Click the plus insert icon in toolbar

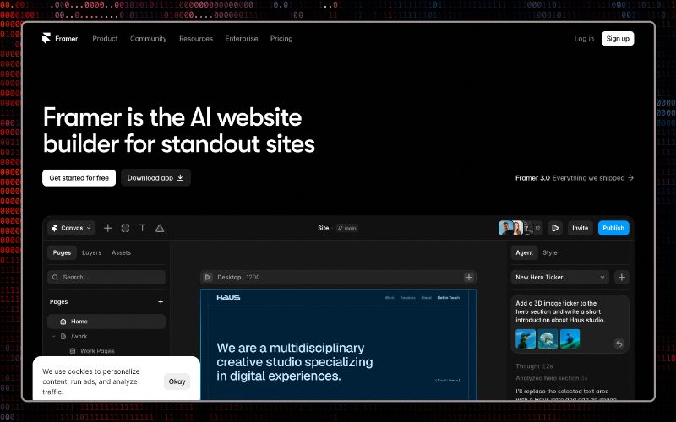(108, 228)
